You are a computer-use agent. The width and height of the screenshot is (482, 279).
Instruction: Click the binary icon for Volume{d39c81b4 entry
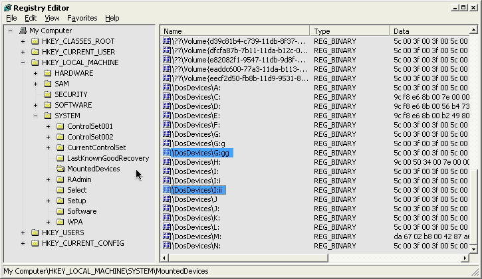click(167, 41)
